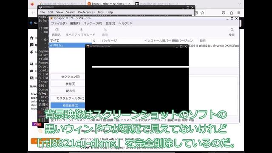Open 設定(S) menu in Synaptic
Screen dimensions: 272x153
110,23
